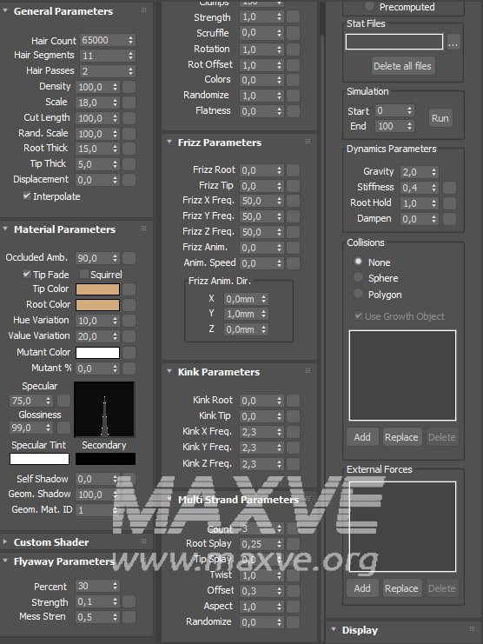483x644 pixels.
Task: Collapse the Frizz Parameters rollout
Action: click(169, 143)
